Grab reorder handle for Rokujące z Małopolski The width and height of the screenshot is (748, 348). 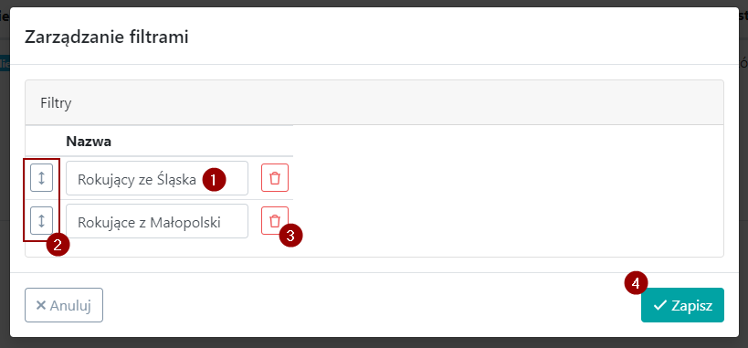click(x=41, y=220)
